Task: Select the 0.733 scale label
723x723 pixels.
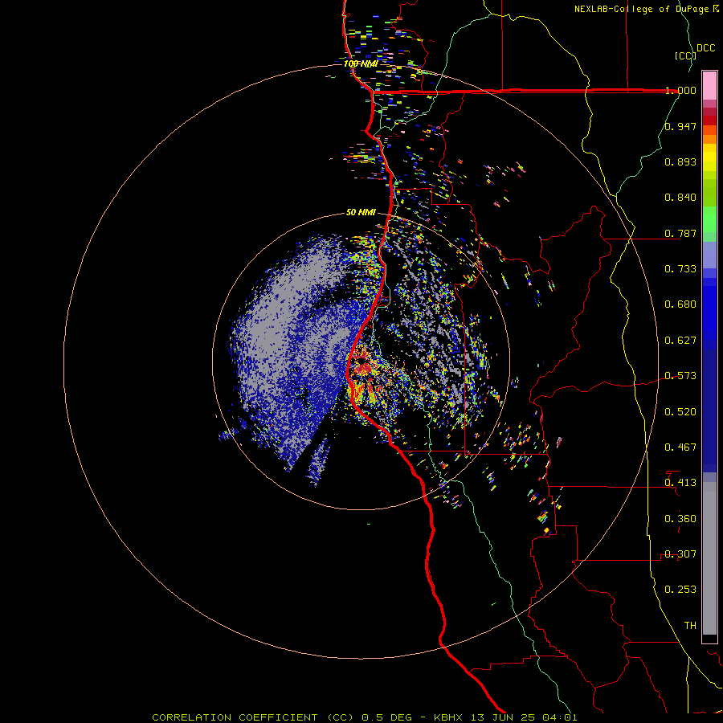Action: click(680, 269)
